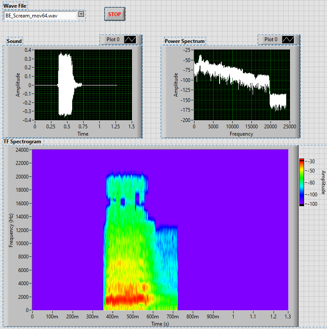Click the spectrogram amplitude color ramp
Screen dimensions: 327x329
pyautogui.click(x=302, y=182)
